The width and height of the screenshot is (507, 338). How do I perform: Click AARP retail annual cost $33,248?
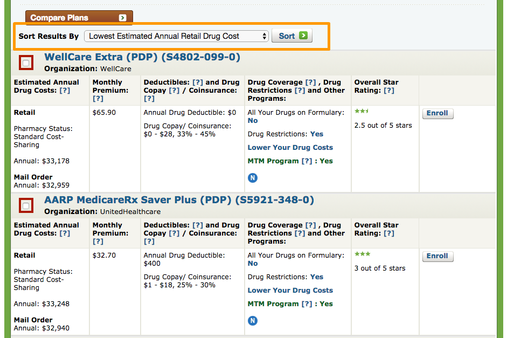point(55,304)
